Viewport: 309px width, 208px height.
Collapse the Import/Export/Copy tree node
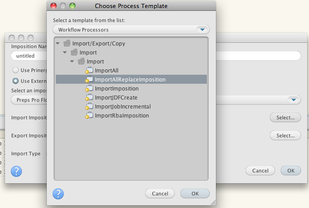[58, 43]
